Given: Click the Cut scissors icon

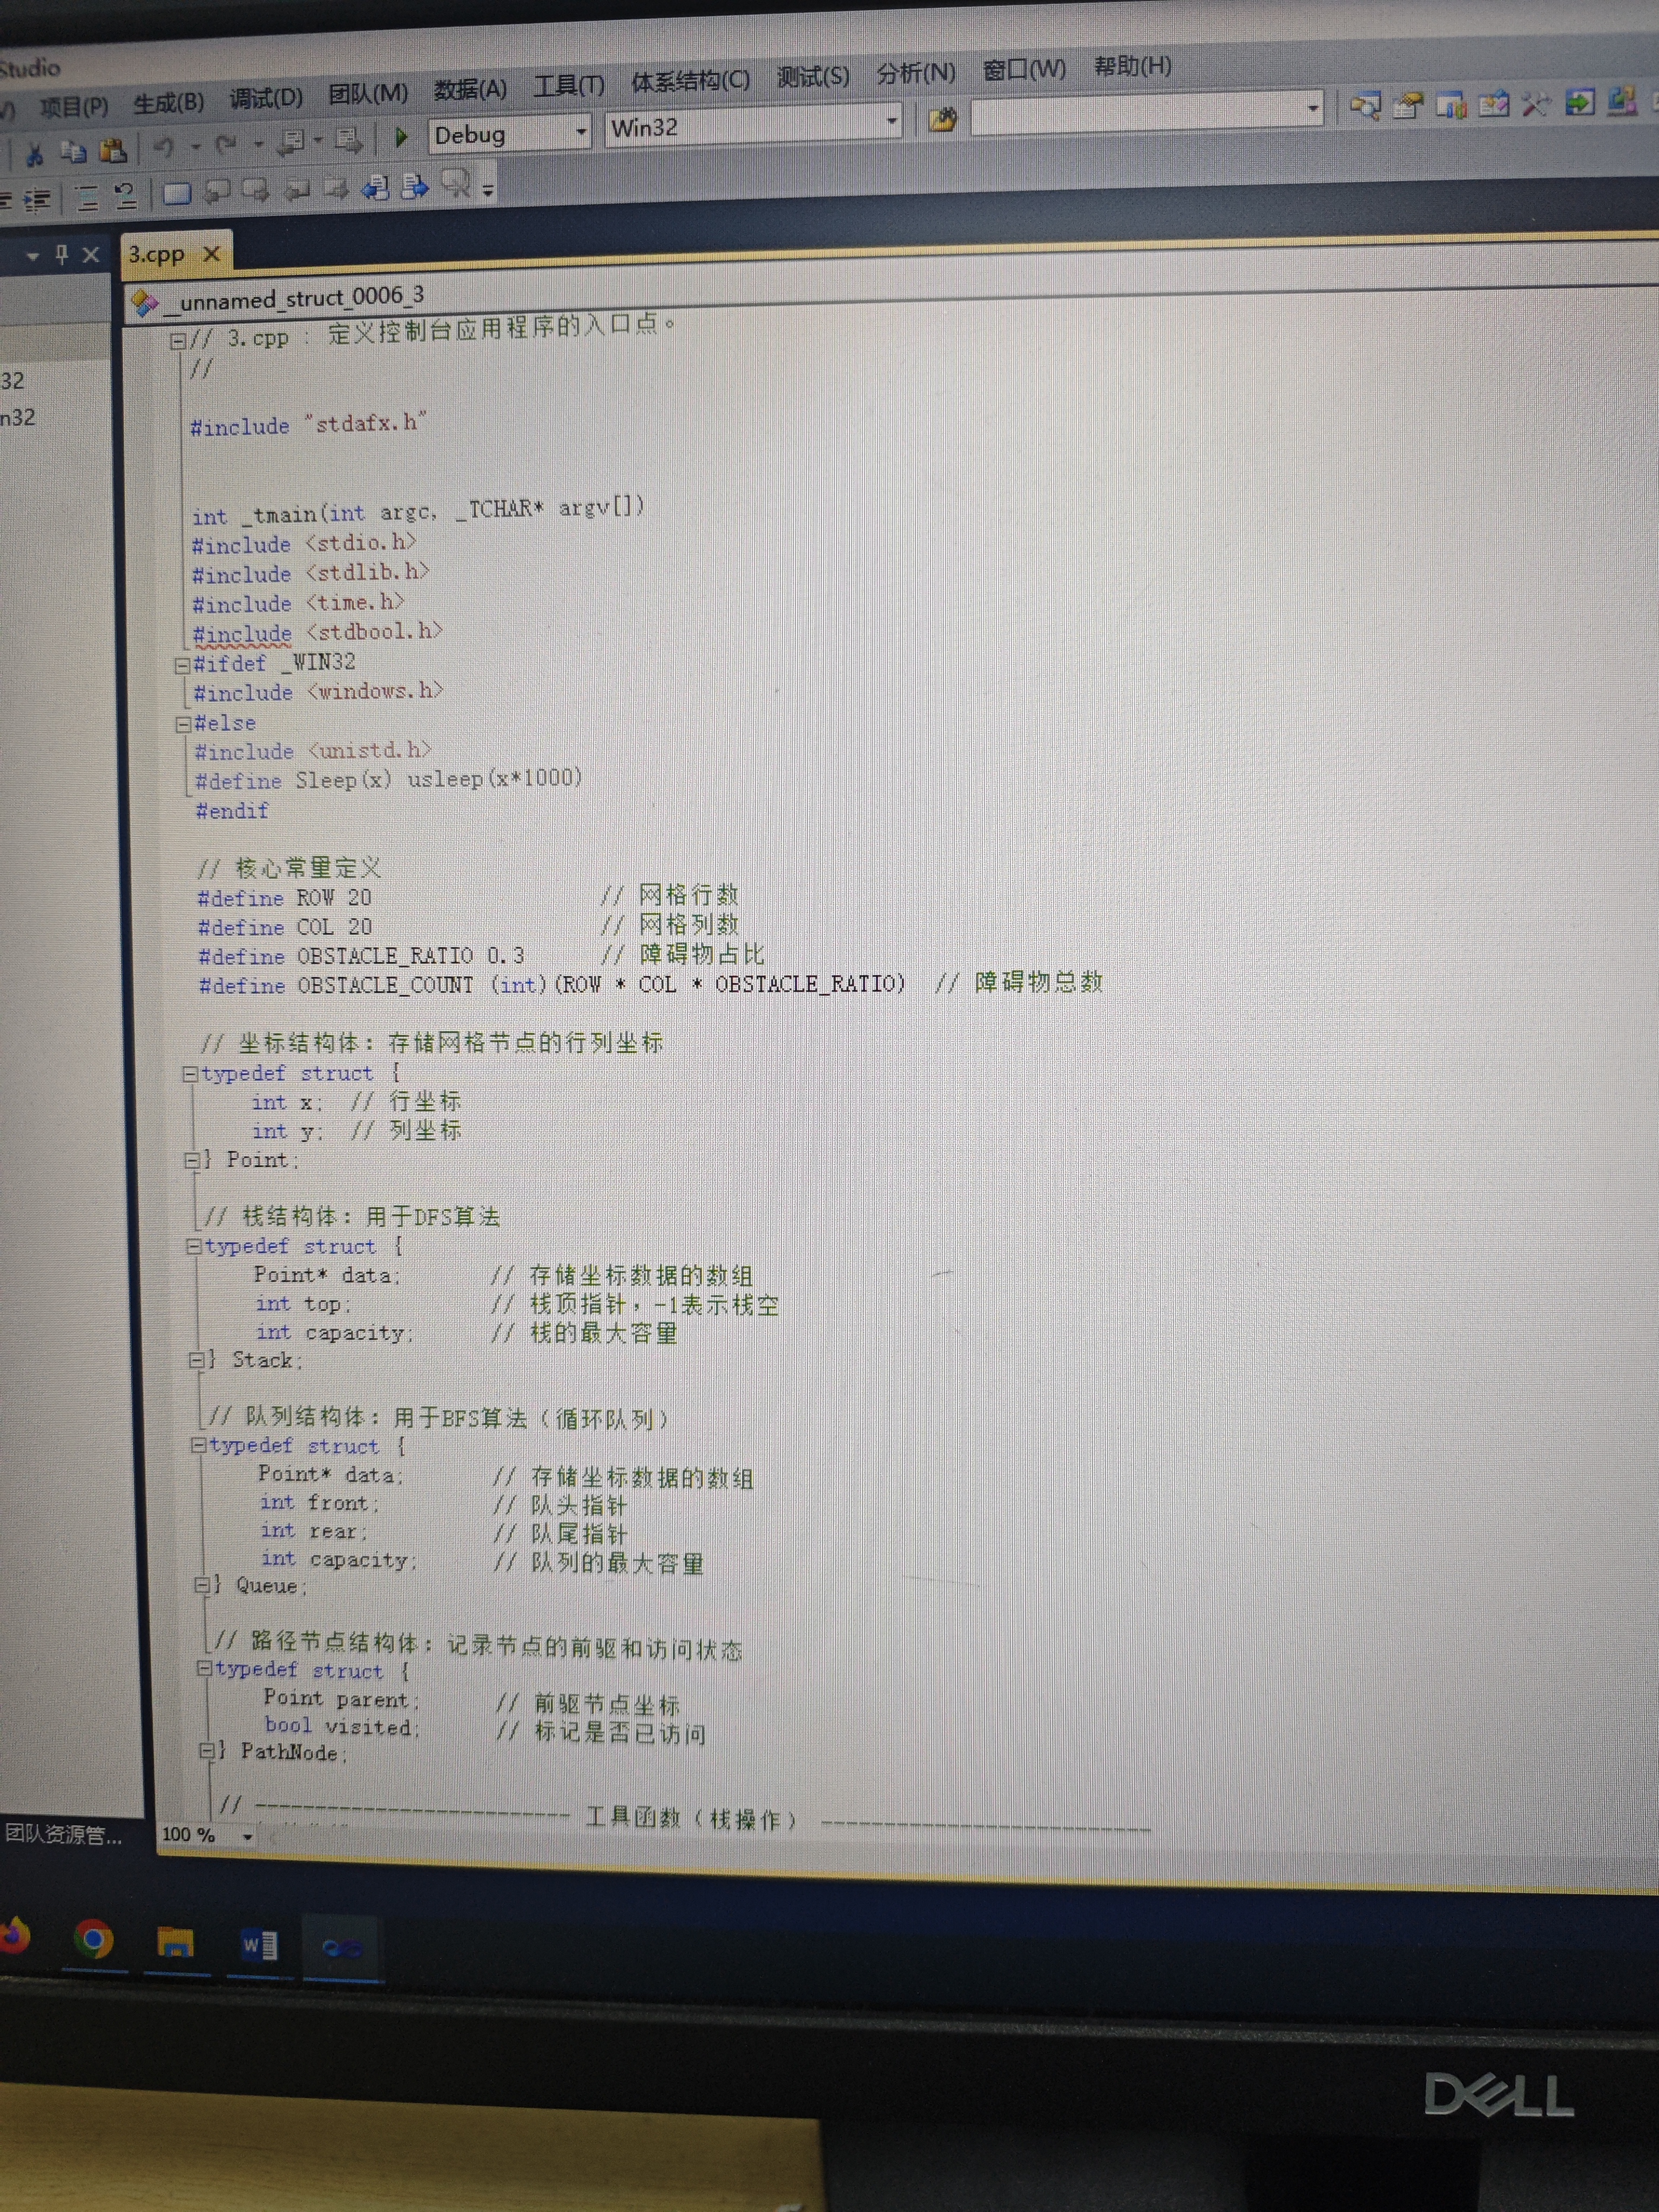Looking at the screenshot, I should 34,153.
